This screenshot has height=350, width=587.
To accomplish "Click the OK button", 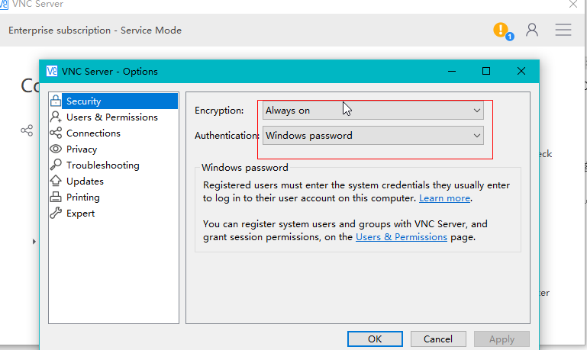I will 375,339.
